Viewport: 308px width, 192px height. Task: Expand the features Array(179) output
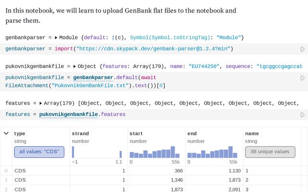coord(40,103)
